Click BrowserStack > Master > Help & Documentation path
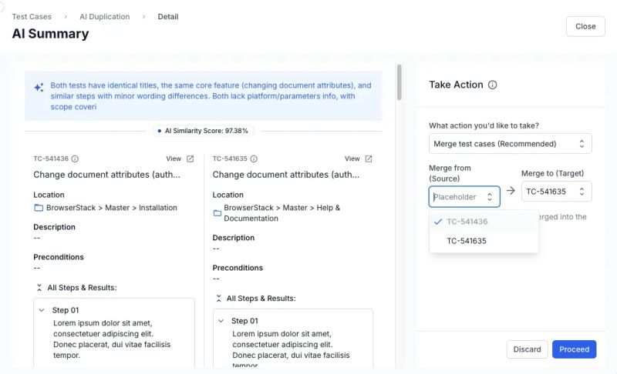This screenshot has width=617, height=374. coord(282,213)
